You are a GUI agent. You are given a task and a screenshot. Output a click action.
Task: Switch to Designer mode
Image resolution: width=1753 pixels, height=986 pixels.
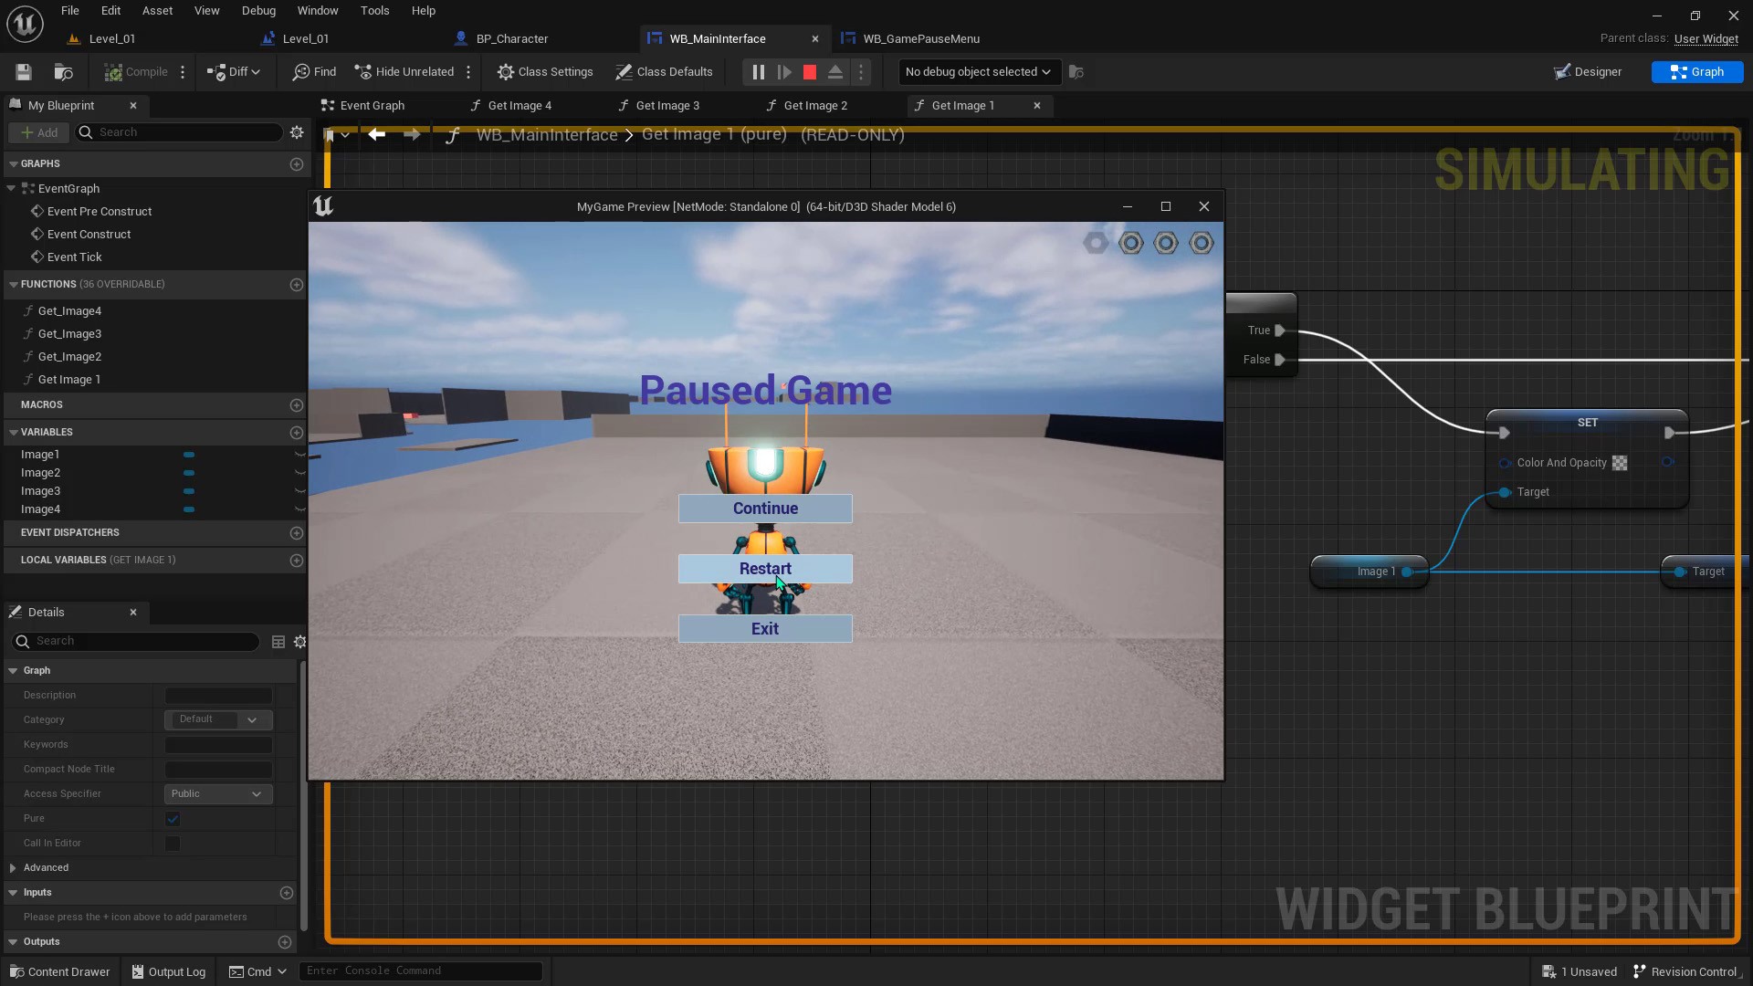point(1588,72)
